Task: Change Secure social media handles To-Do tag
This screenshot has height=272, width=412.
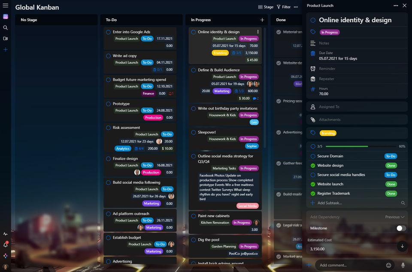Action: click(x=391, y=175)
